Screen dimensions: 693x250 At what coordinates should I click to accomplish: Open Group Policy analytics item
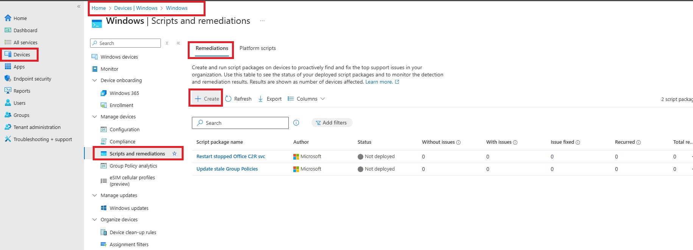133,166
